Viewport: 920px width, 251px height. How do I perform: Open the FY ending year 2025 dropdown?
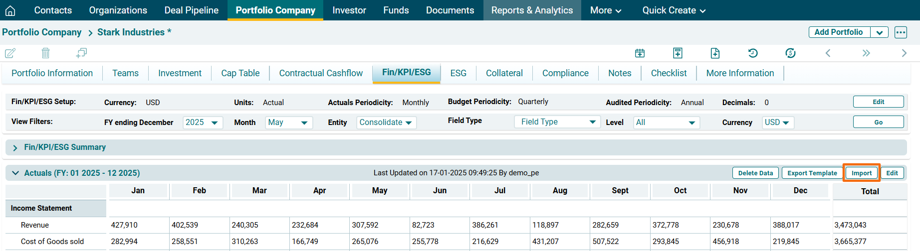(202, 123)
